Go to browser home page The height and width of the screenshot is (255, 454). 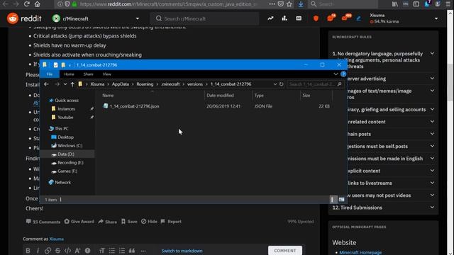(x=38, y=4)
